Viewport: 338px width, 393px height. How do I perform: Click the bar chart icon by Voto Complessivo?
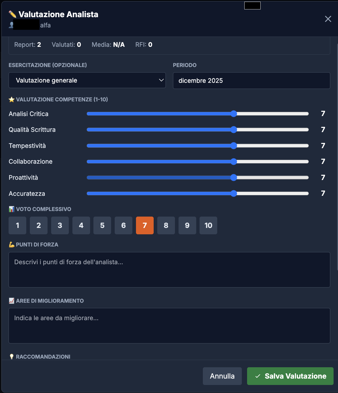click(x=11, y=209)
